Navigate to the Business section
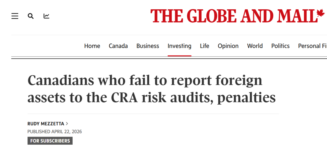This screenshot has width=327, height=148. [x=147, y=46]
